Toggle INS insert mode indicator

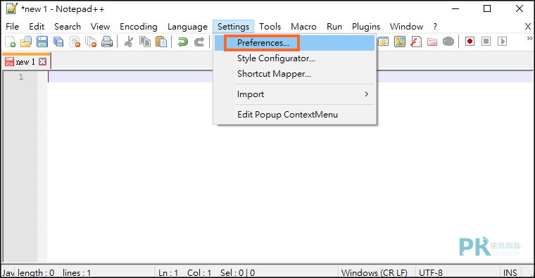510,273
